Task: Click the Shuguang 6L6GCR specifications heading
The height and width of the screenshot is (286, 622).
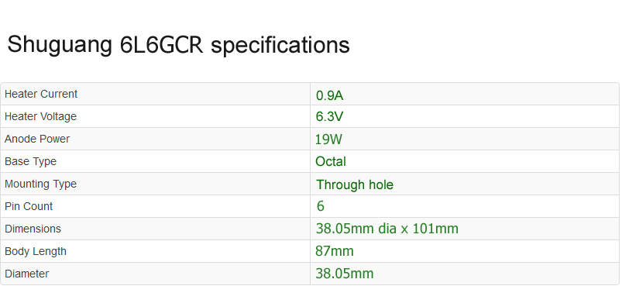Action: [x=178, y=45]
